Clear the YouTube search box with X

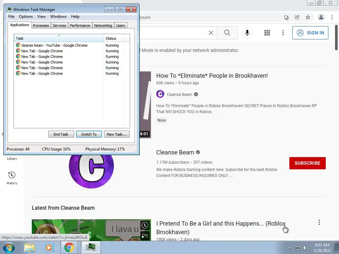pos(211,33)
